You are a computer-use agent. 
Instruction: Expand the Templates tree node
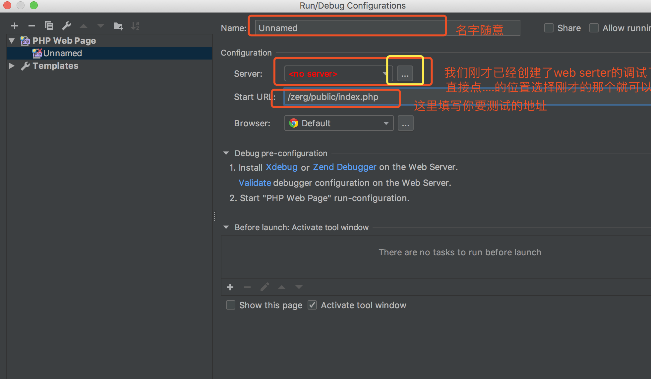tap(12, 65)
